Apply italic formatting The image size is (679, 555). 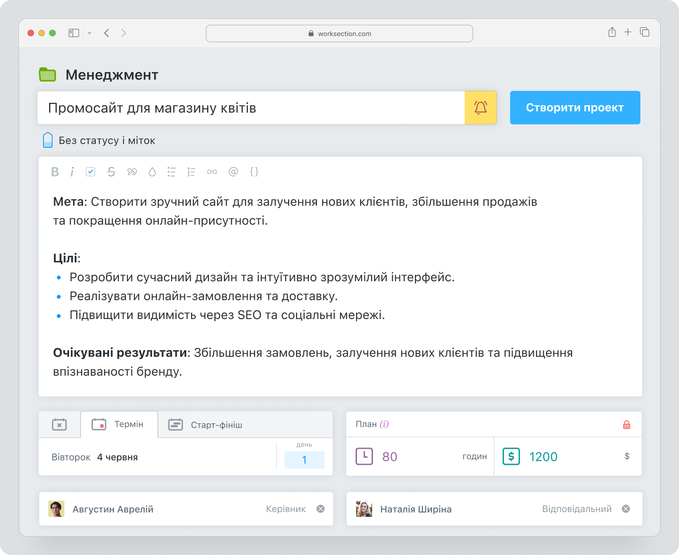(x=72, y=172)
